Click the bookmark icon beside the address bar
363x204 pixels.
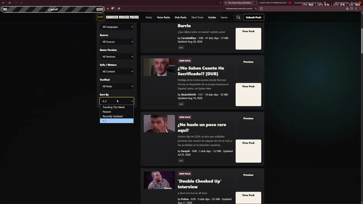pos(261,8)
